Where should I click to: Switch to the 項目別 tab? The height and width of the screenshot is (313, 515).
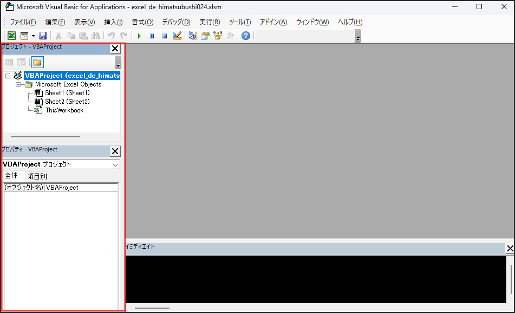(37, 176)
